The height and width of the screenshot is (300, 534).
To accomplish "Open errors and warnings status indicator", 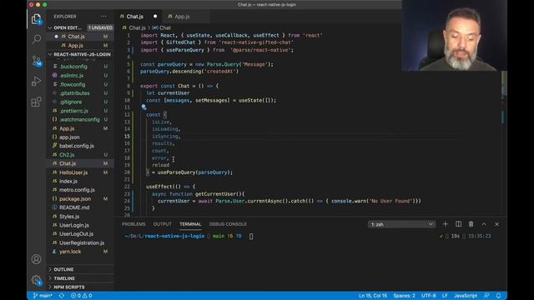I will point(82,296).
